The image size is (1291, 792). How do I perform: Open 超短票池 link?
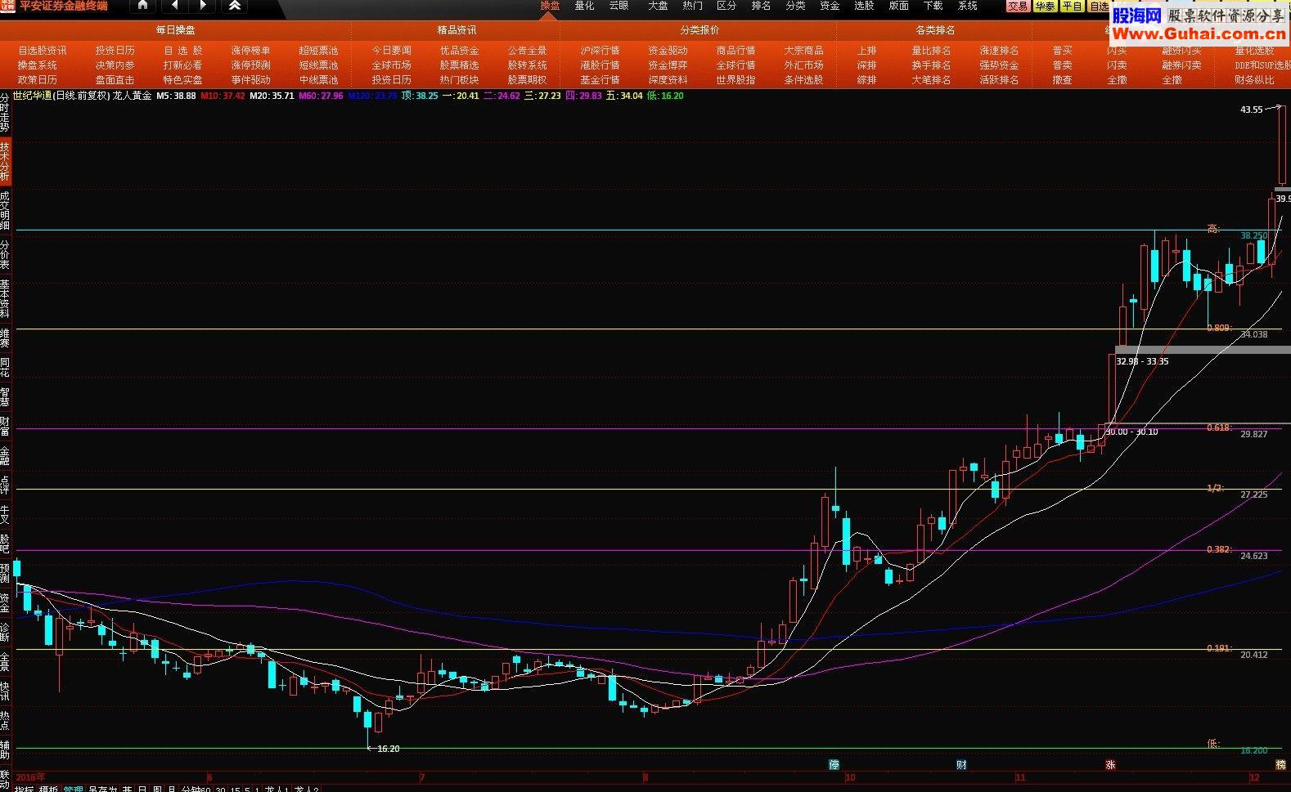(318, 51)
